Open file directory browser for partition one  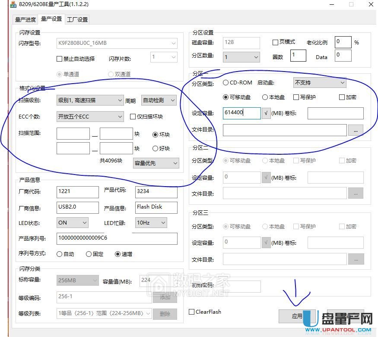356,130
